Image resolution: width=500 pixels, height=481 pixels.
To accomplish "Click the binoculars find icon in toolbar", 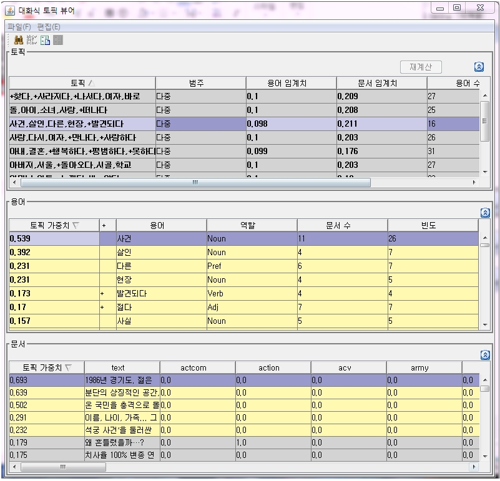I will (x=19, y=40).
